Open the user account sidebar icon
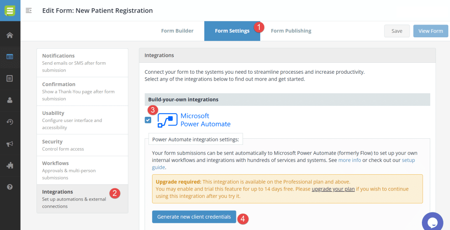The height and width of the screenshot is (230, 450). (x=10, y=100)
